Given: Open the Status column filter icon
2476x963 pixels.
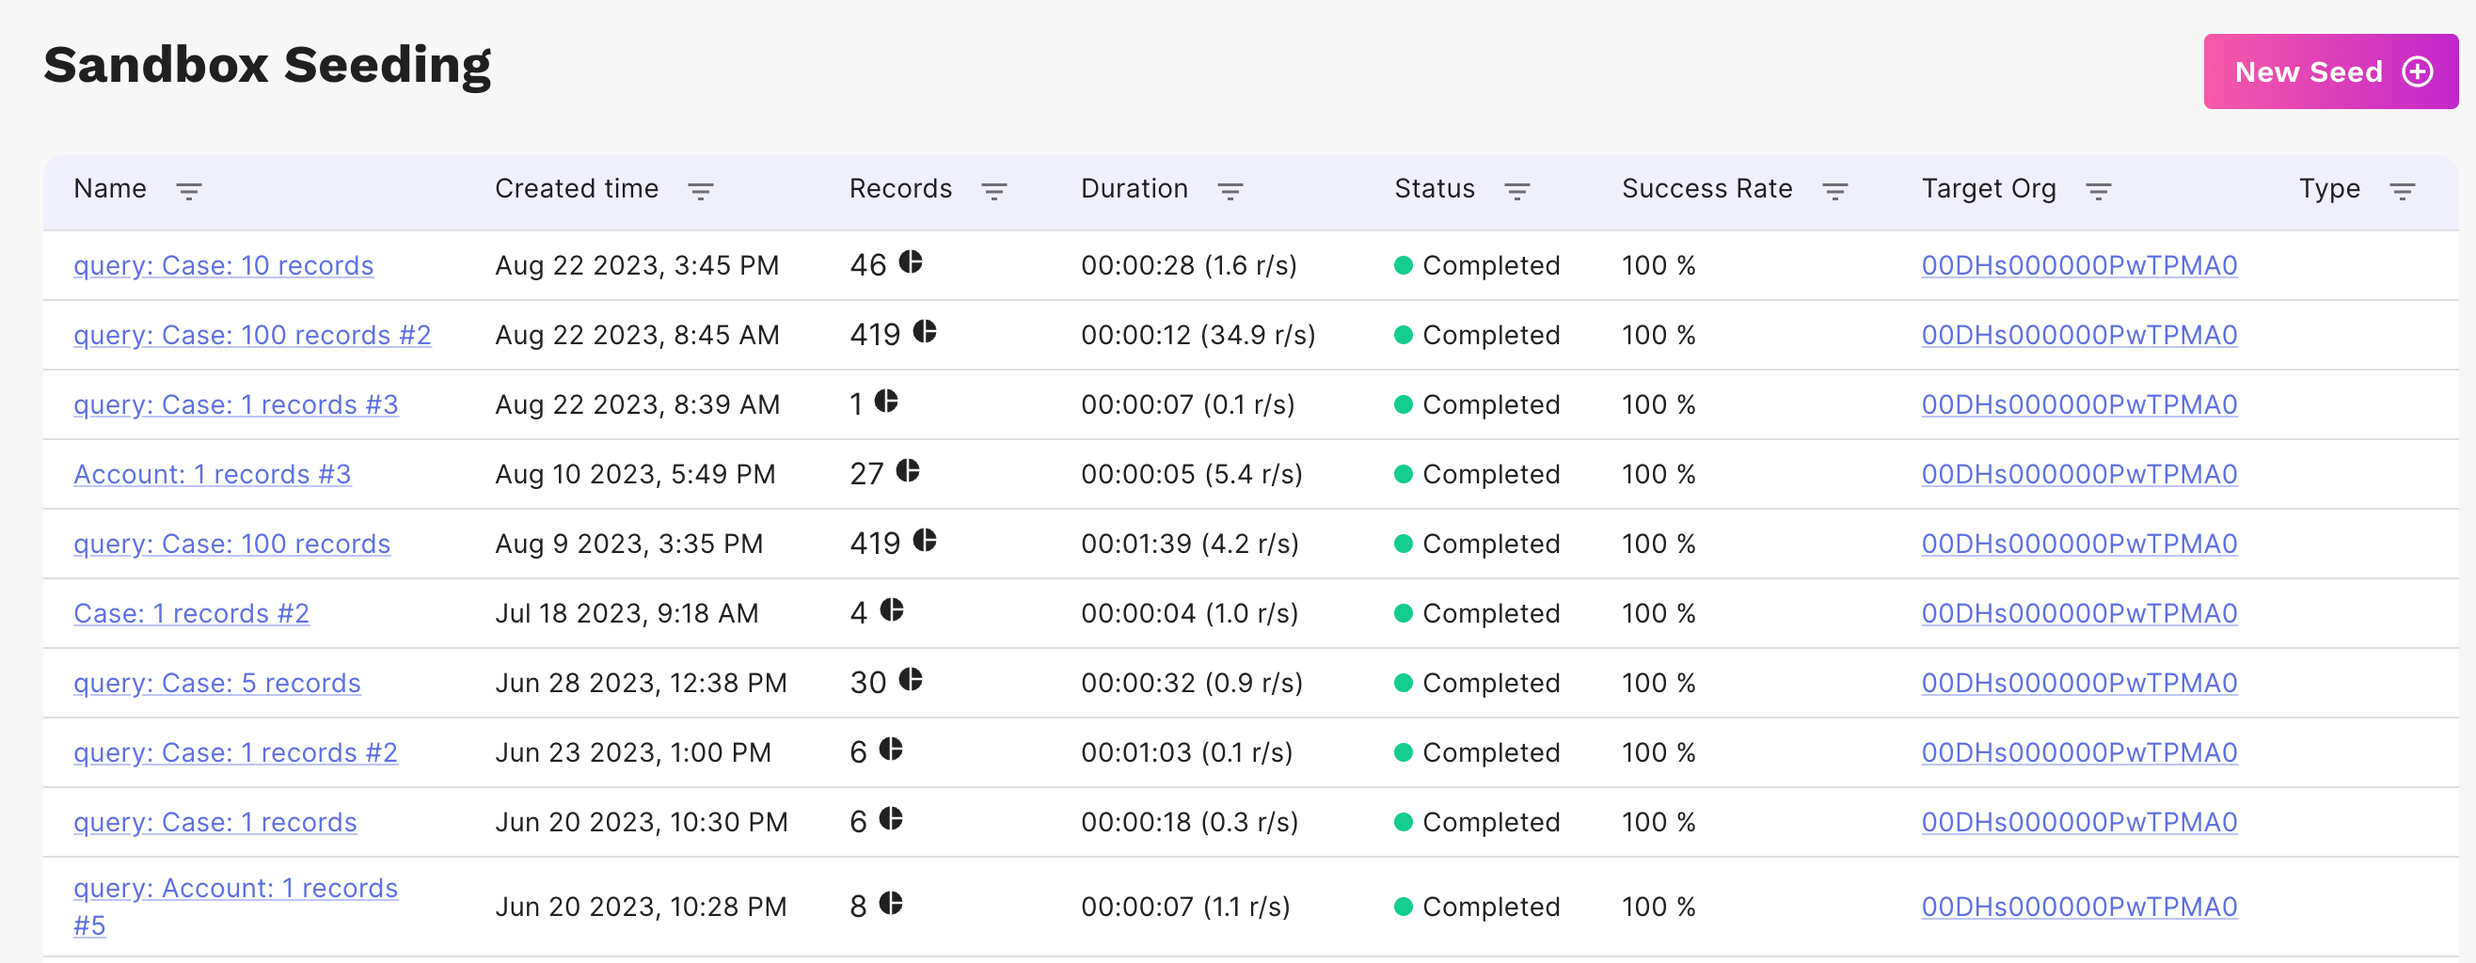Looking at the screenshot, I should point(1516,191).
